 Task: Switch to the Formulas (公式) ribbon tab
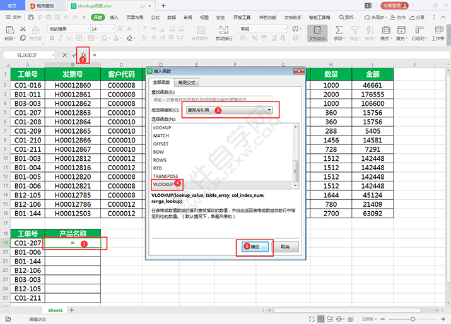[155, 17]
